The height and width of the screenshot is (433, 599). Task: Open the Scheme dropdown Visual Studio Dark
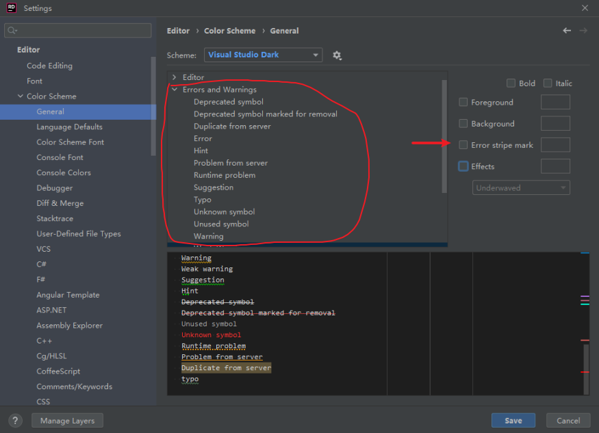tap(263, 55)
